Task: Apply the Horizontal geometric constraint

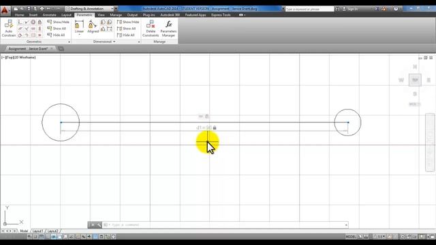Action: pyautogui.click(x=33, y=29)
